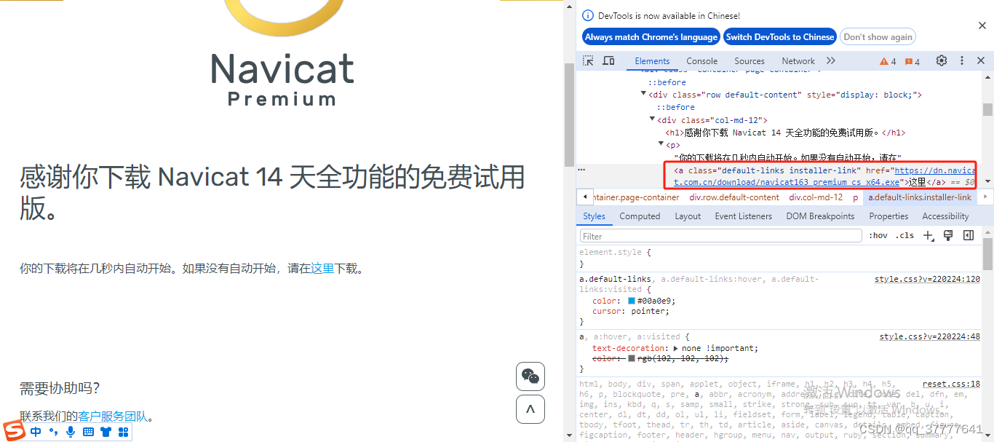This screenshot has height=442, width=994.
Task: Toggle element state with :hov button
Action: coord(878,235)
